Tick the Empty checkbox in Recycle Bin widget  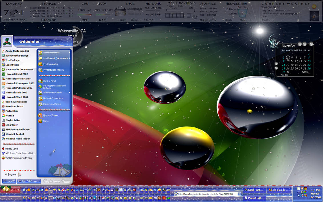pyautogui.click(x=222, y=20)
